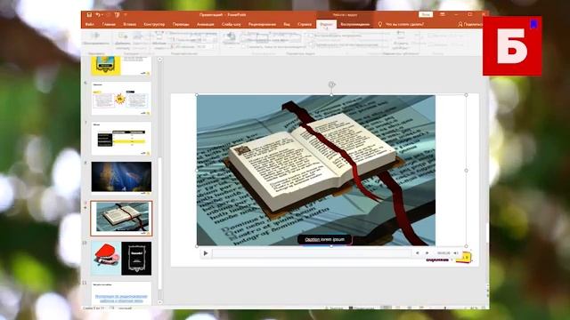This screenshot has width=570, height=320.
Task: Click the Поделиться share button
Action: click(470, 24)
